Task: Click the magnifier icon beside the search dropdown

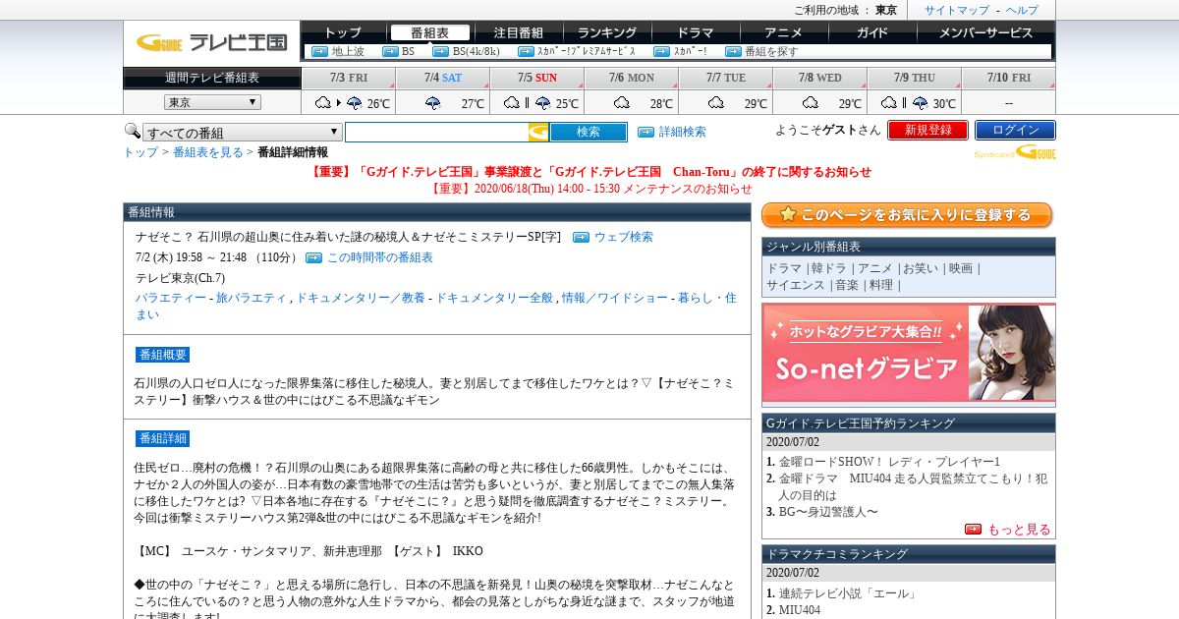Action: point(132,131)
